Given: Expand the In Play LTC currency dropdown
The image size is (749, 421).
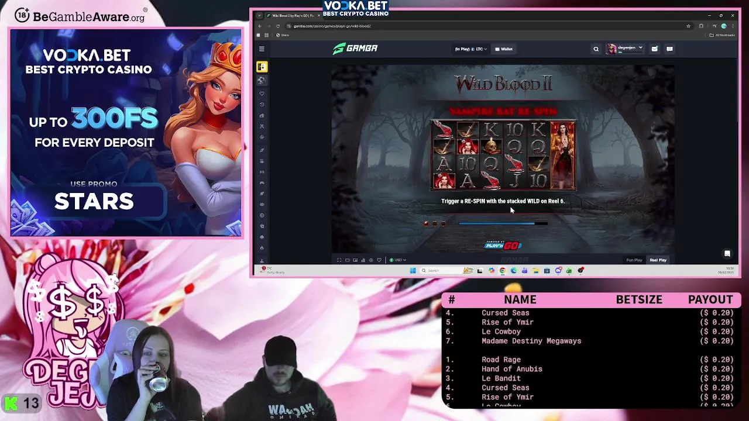Looking at the screenshot, I should pyautogui.click(x=471, y=49).
